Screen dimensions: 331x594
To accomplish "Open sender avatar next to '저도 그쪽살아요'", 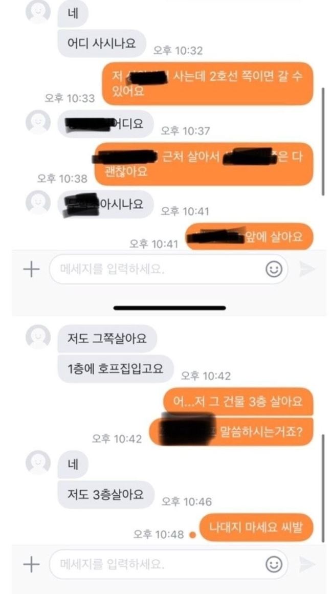I will click(38, 337).
